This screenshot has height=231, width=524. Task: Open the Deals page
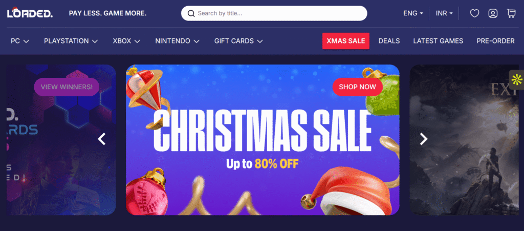pyautogui.click(x=389, y=41)
